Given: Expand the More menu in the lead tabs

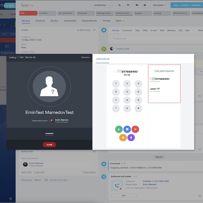Looking at the screenshot, I should click(120, 21).
